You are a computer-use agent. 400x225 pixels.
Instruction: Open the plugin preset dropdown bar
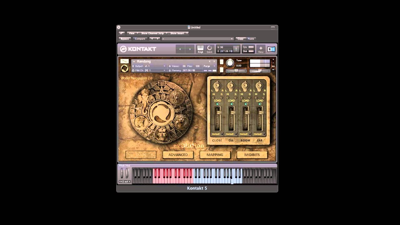click(x=197, y=39)
